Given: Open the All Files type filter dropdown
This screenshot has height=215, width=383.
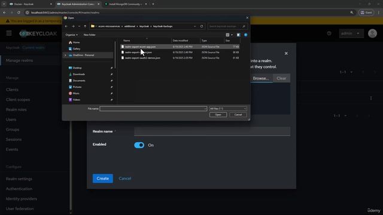Looking at the screenshot, I should 228,109.
